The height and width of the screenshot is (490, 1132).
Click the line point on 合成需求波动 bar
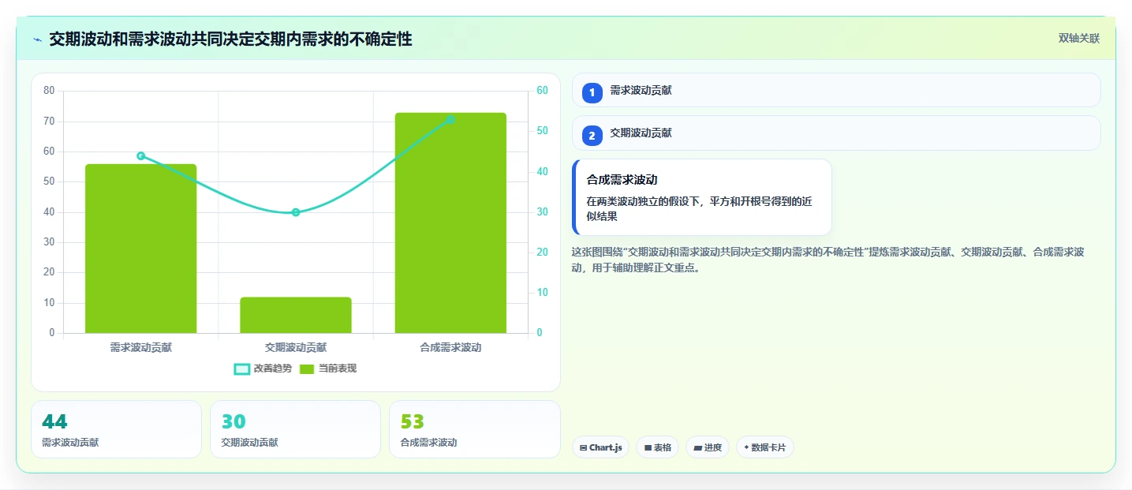tap(450, 120)
